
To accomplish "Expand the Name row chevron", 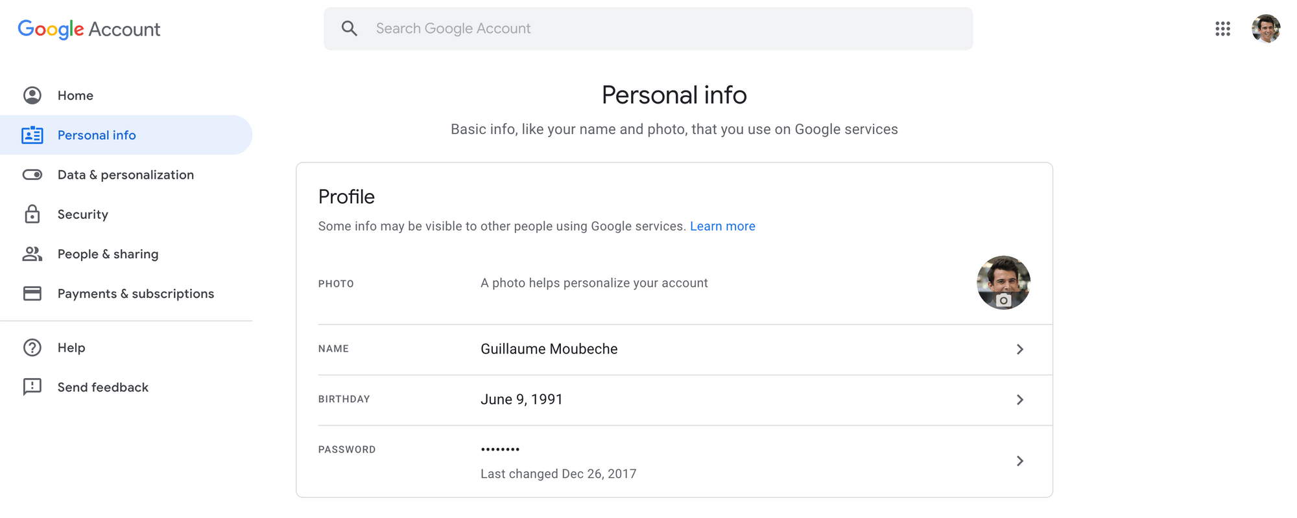I will point(1019,350).
